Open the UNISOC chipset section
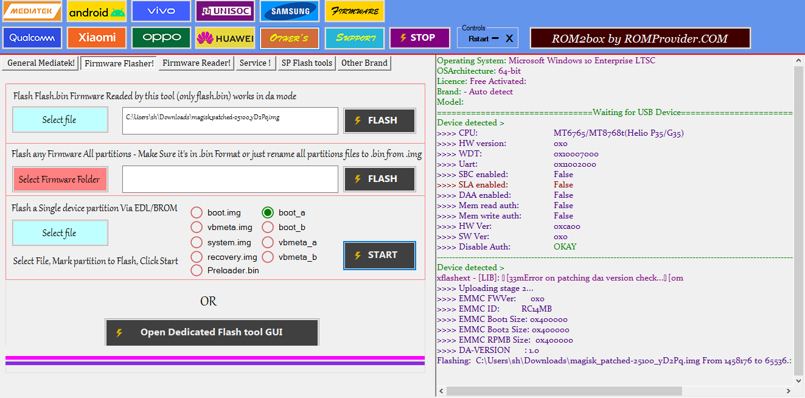The width and height of the screenshot is (805, 398). click(x=225, y=11)
